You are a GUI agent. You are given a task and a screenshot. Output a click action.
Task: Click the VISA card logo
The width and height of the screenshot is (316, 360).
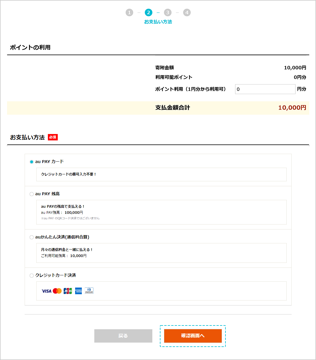point(46,291)
